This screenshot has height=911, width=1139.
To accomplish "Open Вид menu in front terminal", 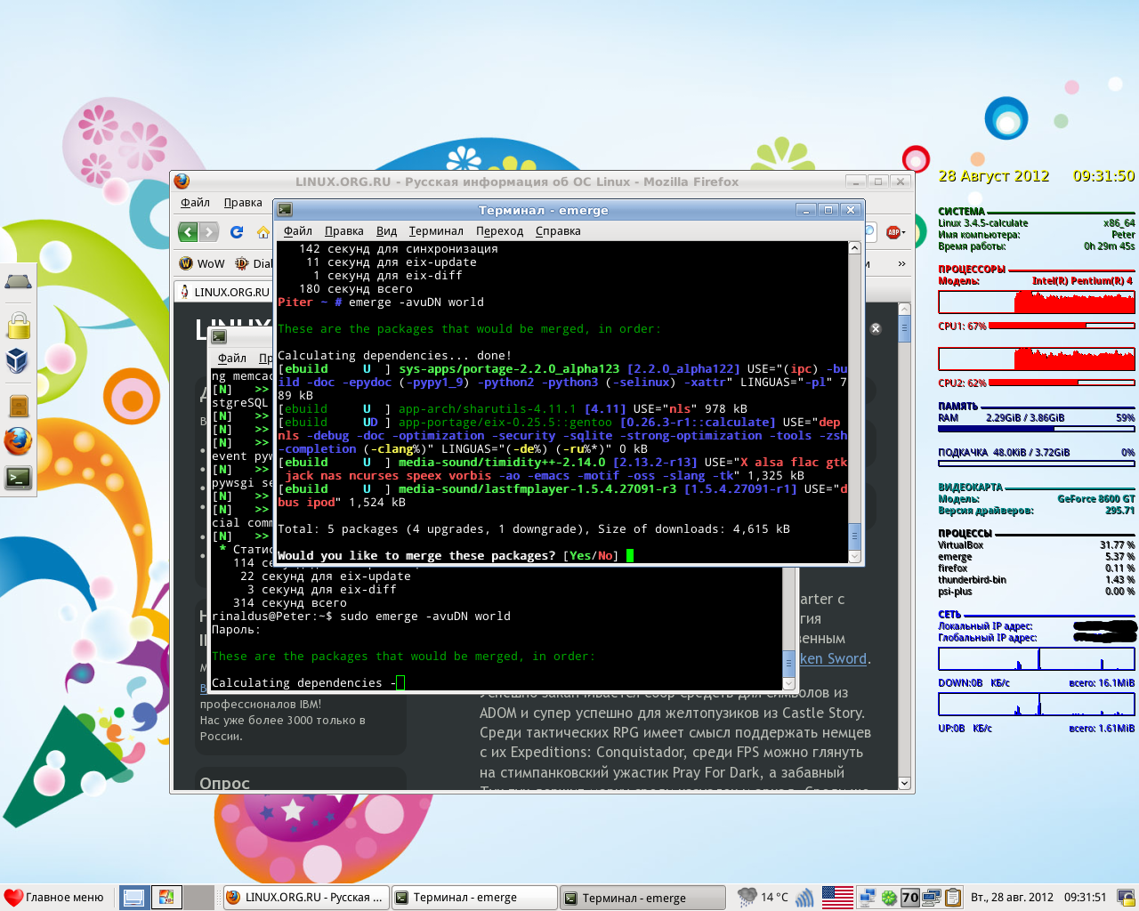I will pos(386,230).
